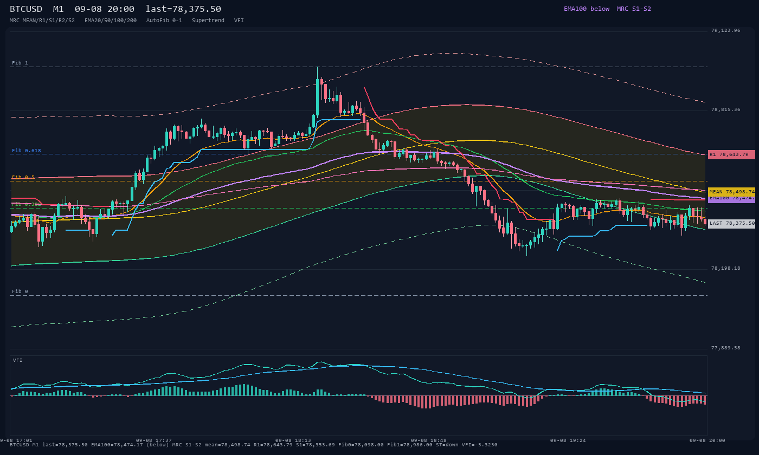Click the red 'R1 78,643.79' price tag
The width and height of the screenshot is (759, 455).
tap(731, 154)
